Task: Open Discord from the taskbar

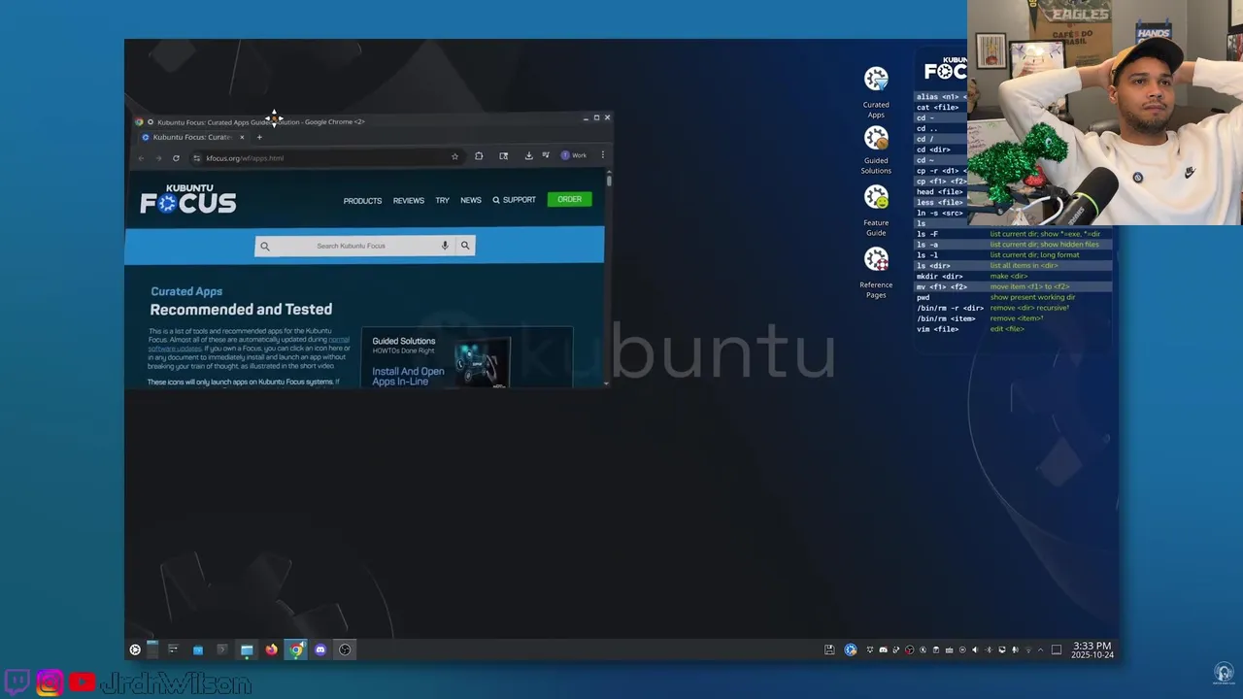Action: [x=320, y=649]
